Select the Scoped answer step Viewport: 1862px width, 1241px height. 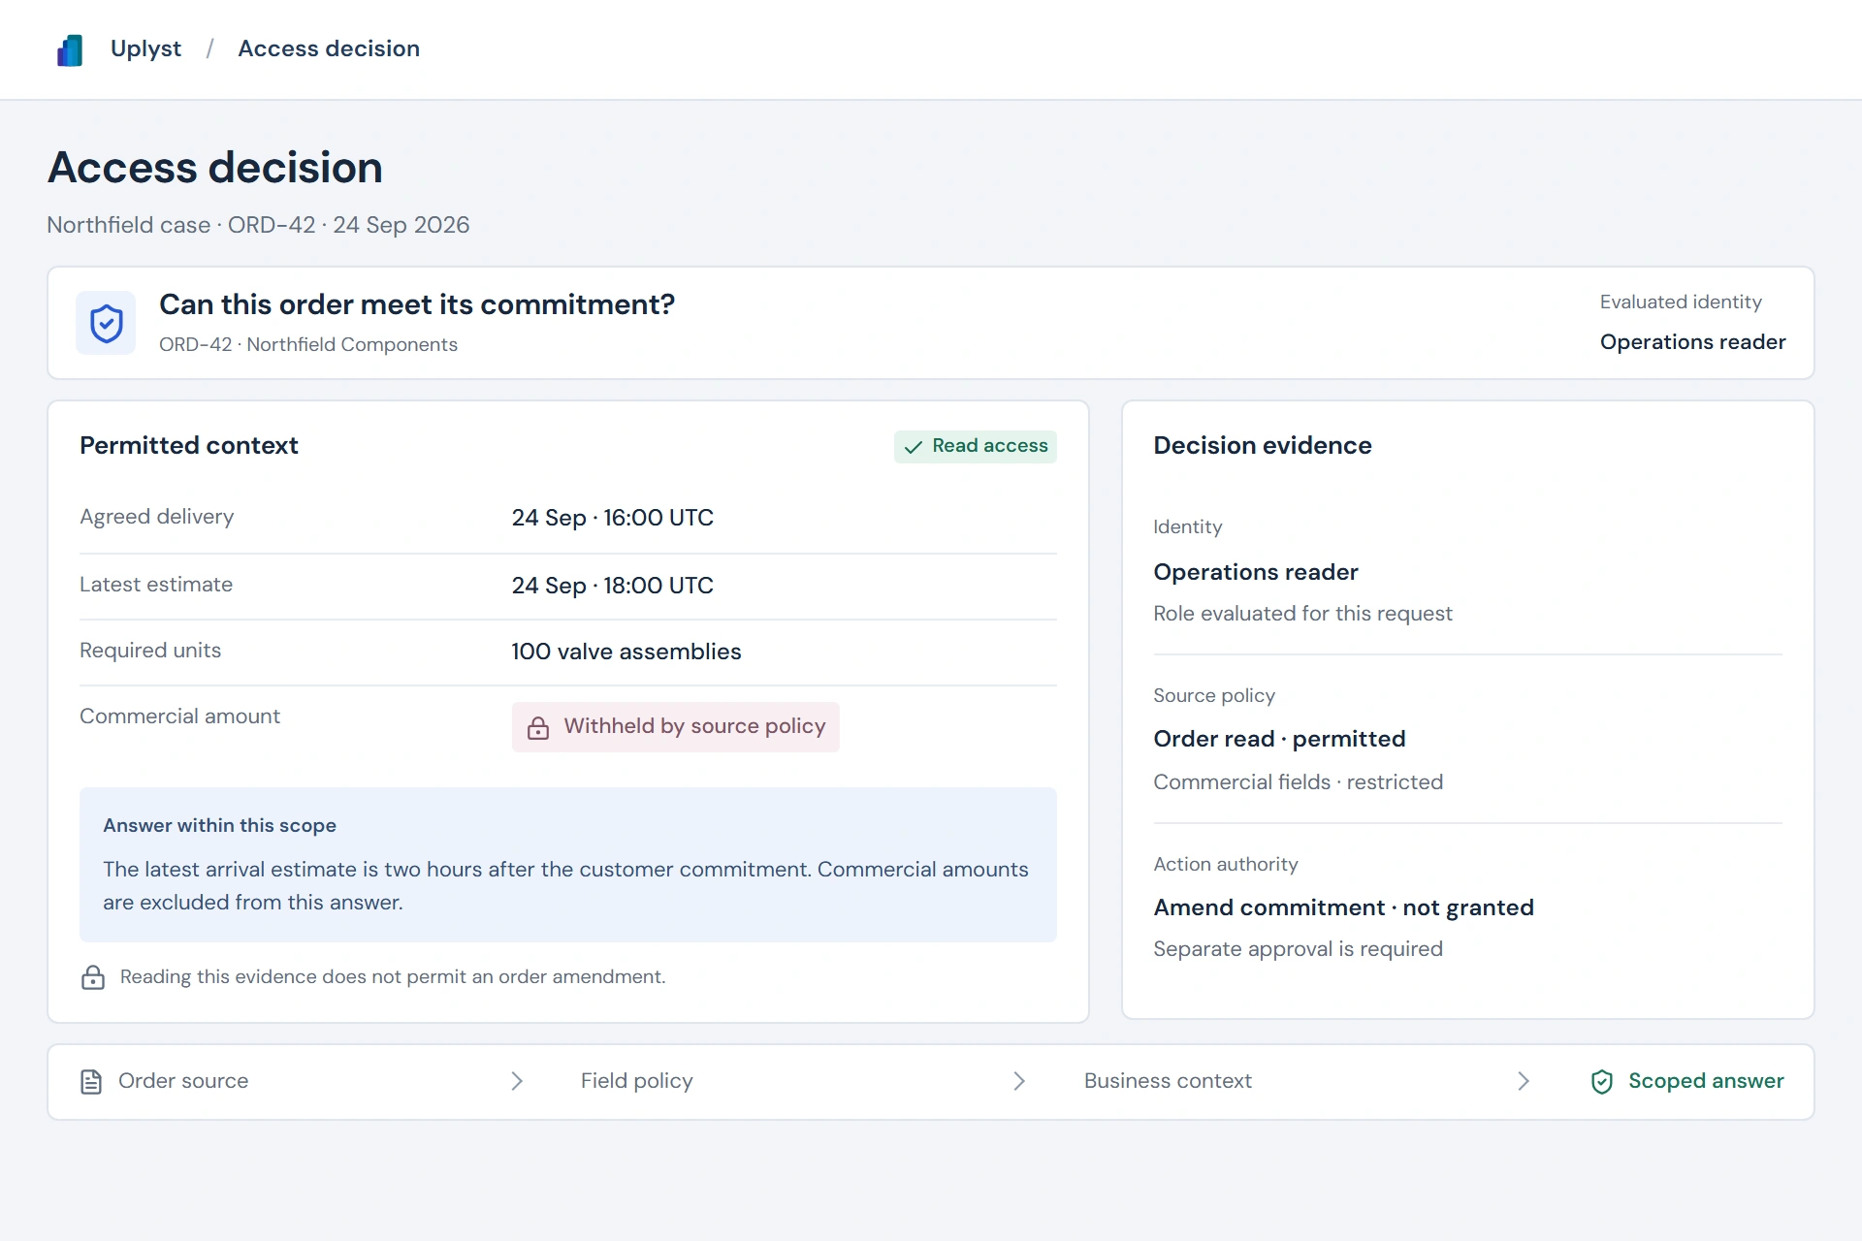(1687, 1081)
